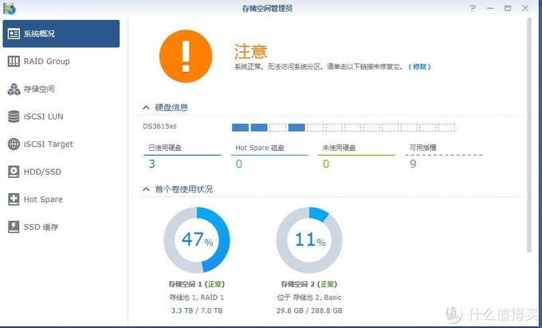Maximize the 存储空间管理员 window
542x328 pixels.
508,8
